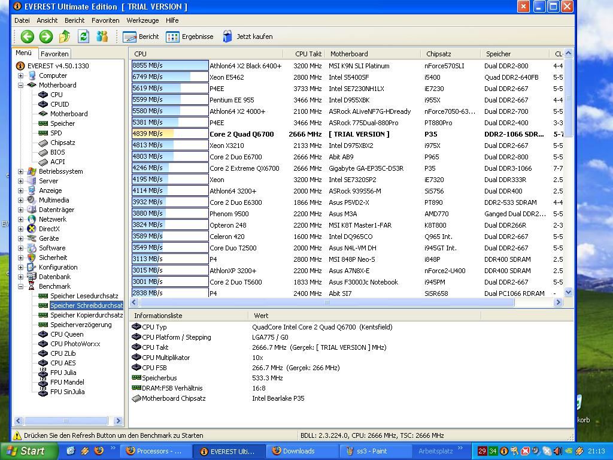Image resolution: width=613 pixels, height=460 pixels.
Task: Open the Werkzeuge menu
Action: [142, 20]
